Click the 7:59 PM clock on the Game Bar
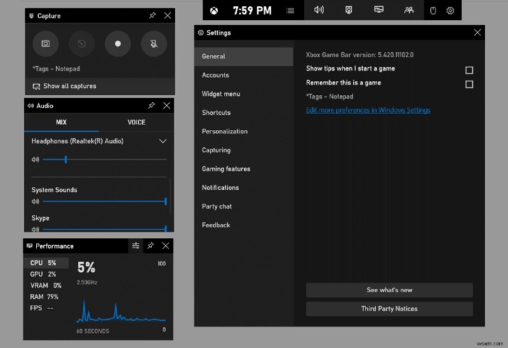Image resolution: width=508 pixels, height=348 pixels. pos(252,11)
